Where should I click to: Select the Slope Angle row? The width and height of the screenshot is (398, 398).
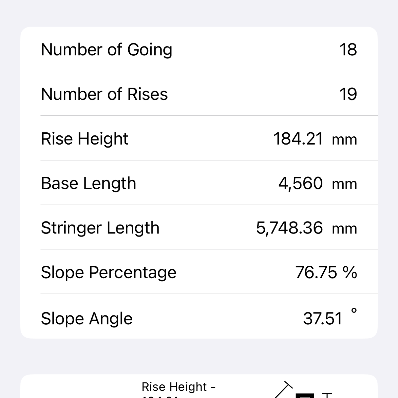coord(199,317)
